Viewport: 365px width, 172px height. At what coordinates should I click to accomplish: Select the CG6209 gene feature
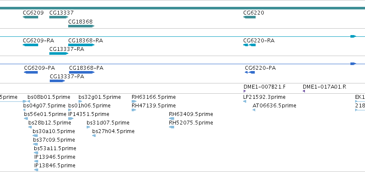click(30, 17)
